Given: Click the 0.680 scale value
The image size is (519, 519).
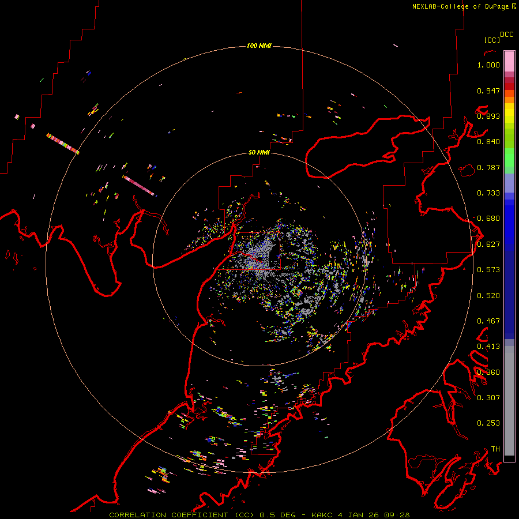Looking at the screenshot, I should [x=488, y=219].
